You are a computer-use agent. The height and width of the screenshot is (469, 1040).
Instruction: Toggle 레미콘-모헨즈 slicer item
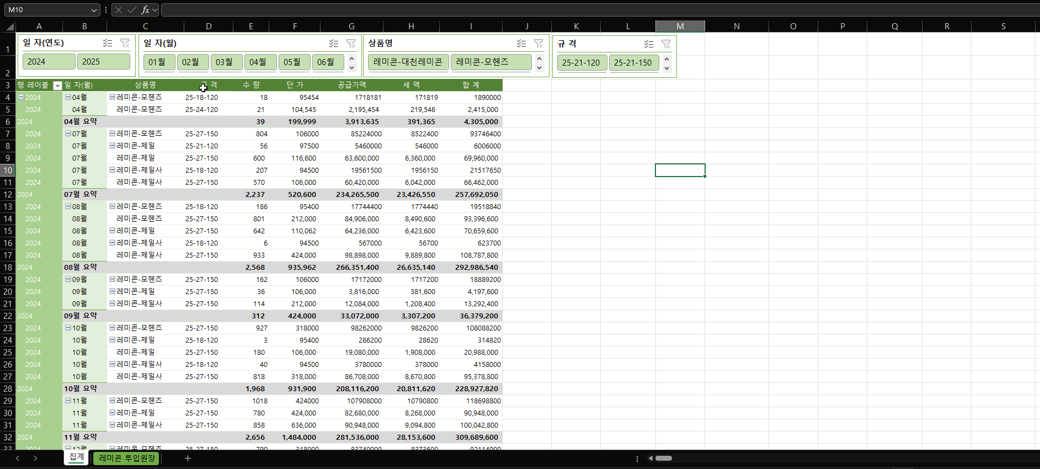click(x=490, y=62)
